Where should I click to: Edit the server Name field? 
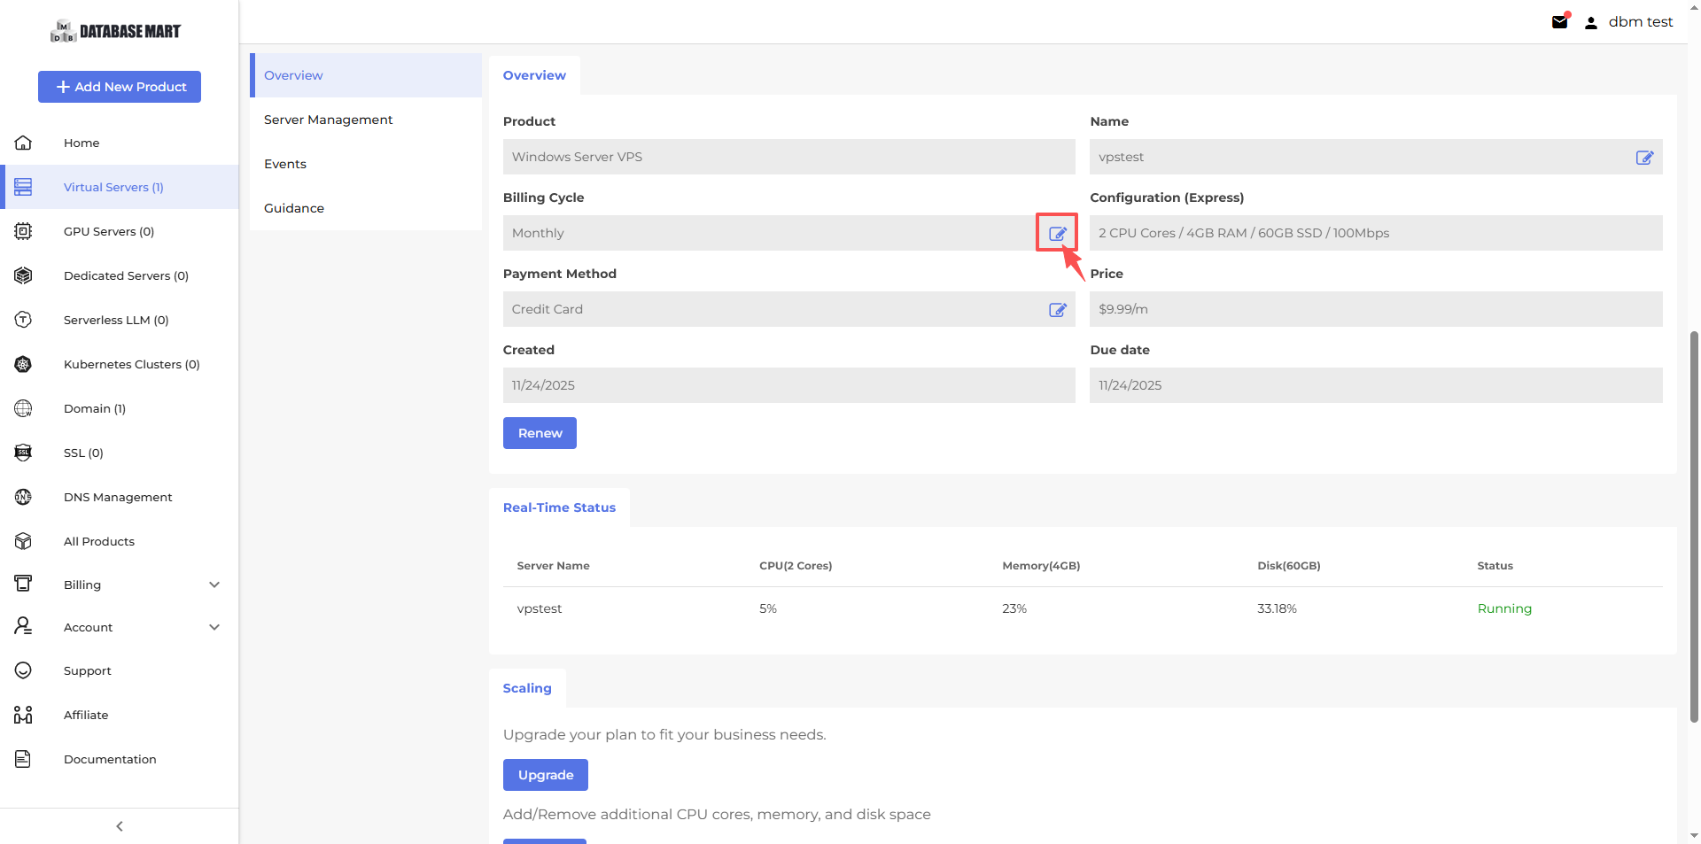tap(1644, 158)
